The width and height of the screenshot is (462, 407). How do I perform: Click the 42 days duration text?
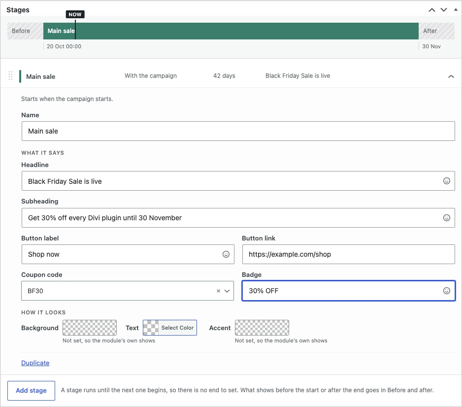[x=224, y=76]
